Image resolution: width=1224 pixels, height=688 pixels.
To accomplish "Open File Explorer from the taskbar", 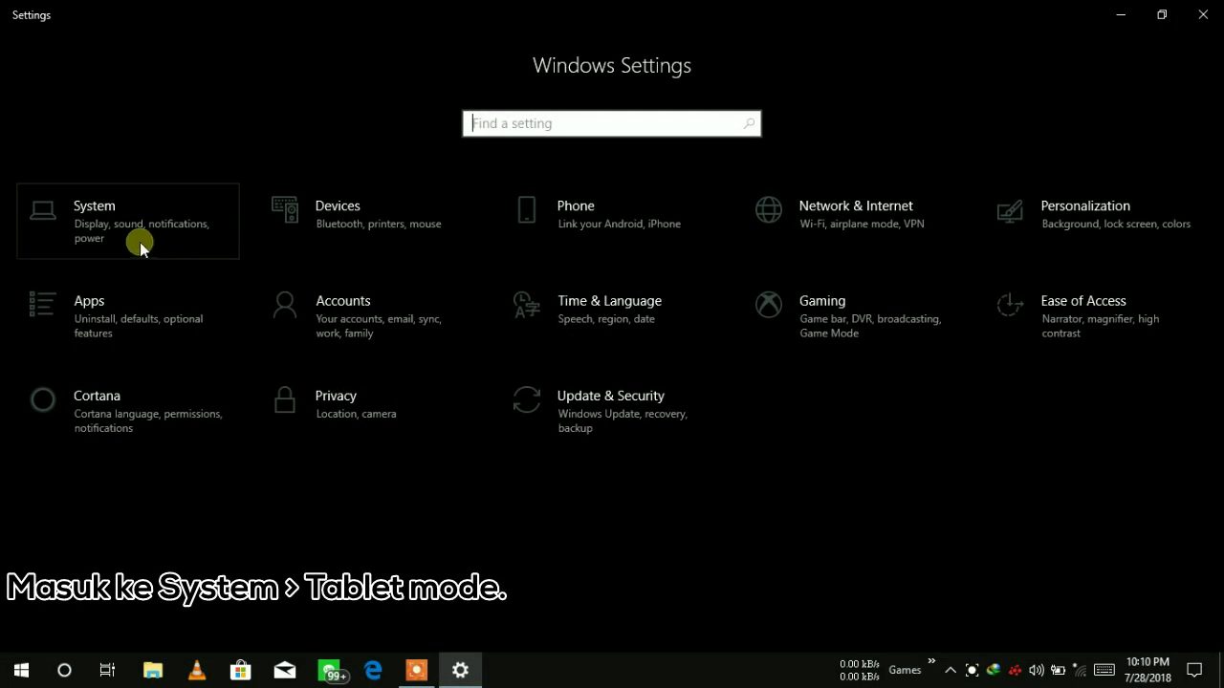I will click(153, 670).
